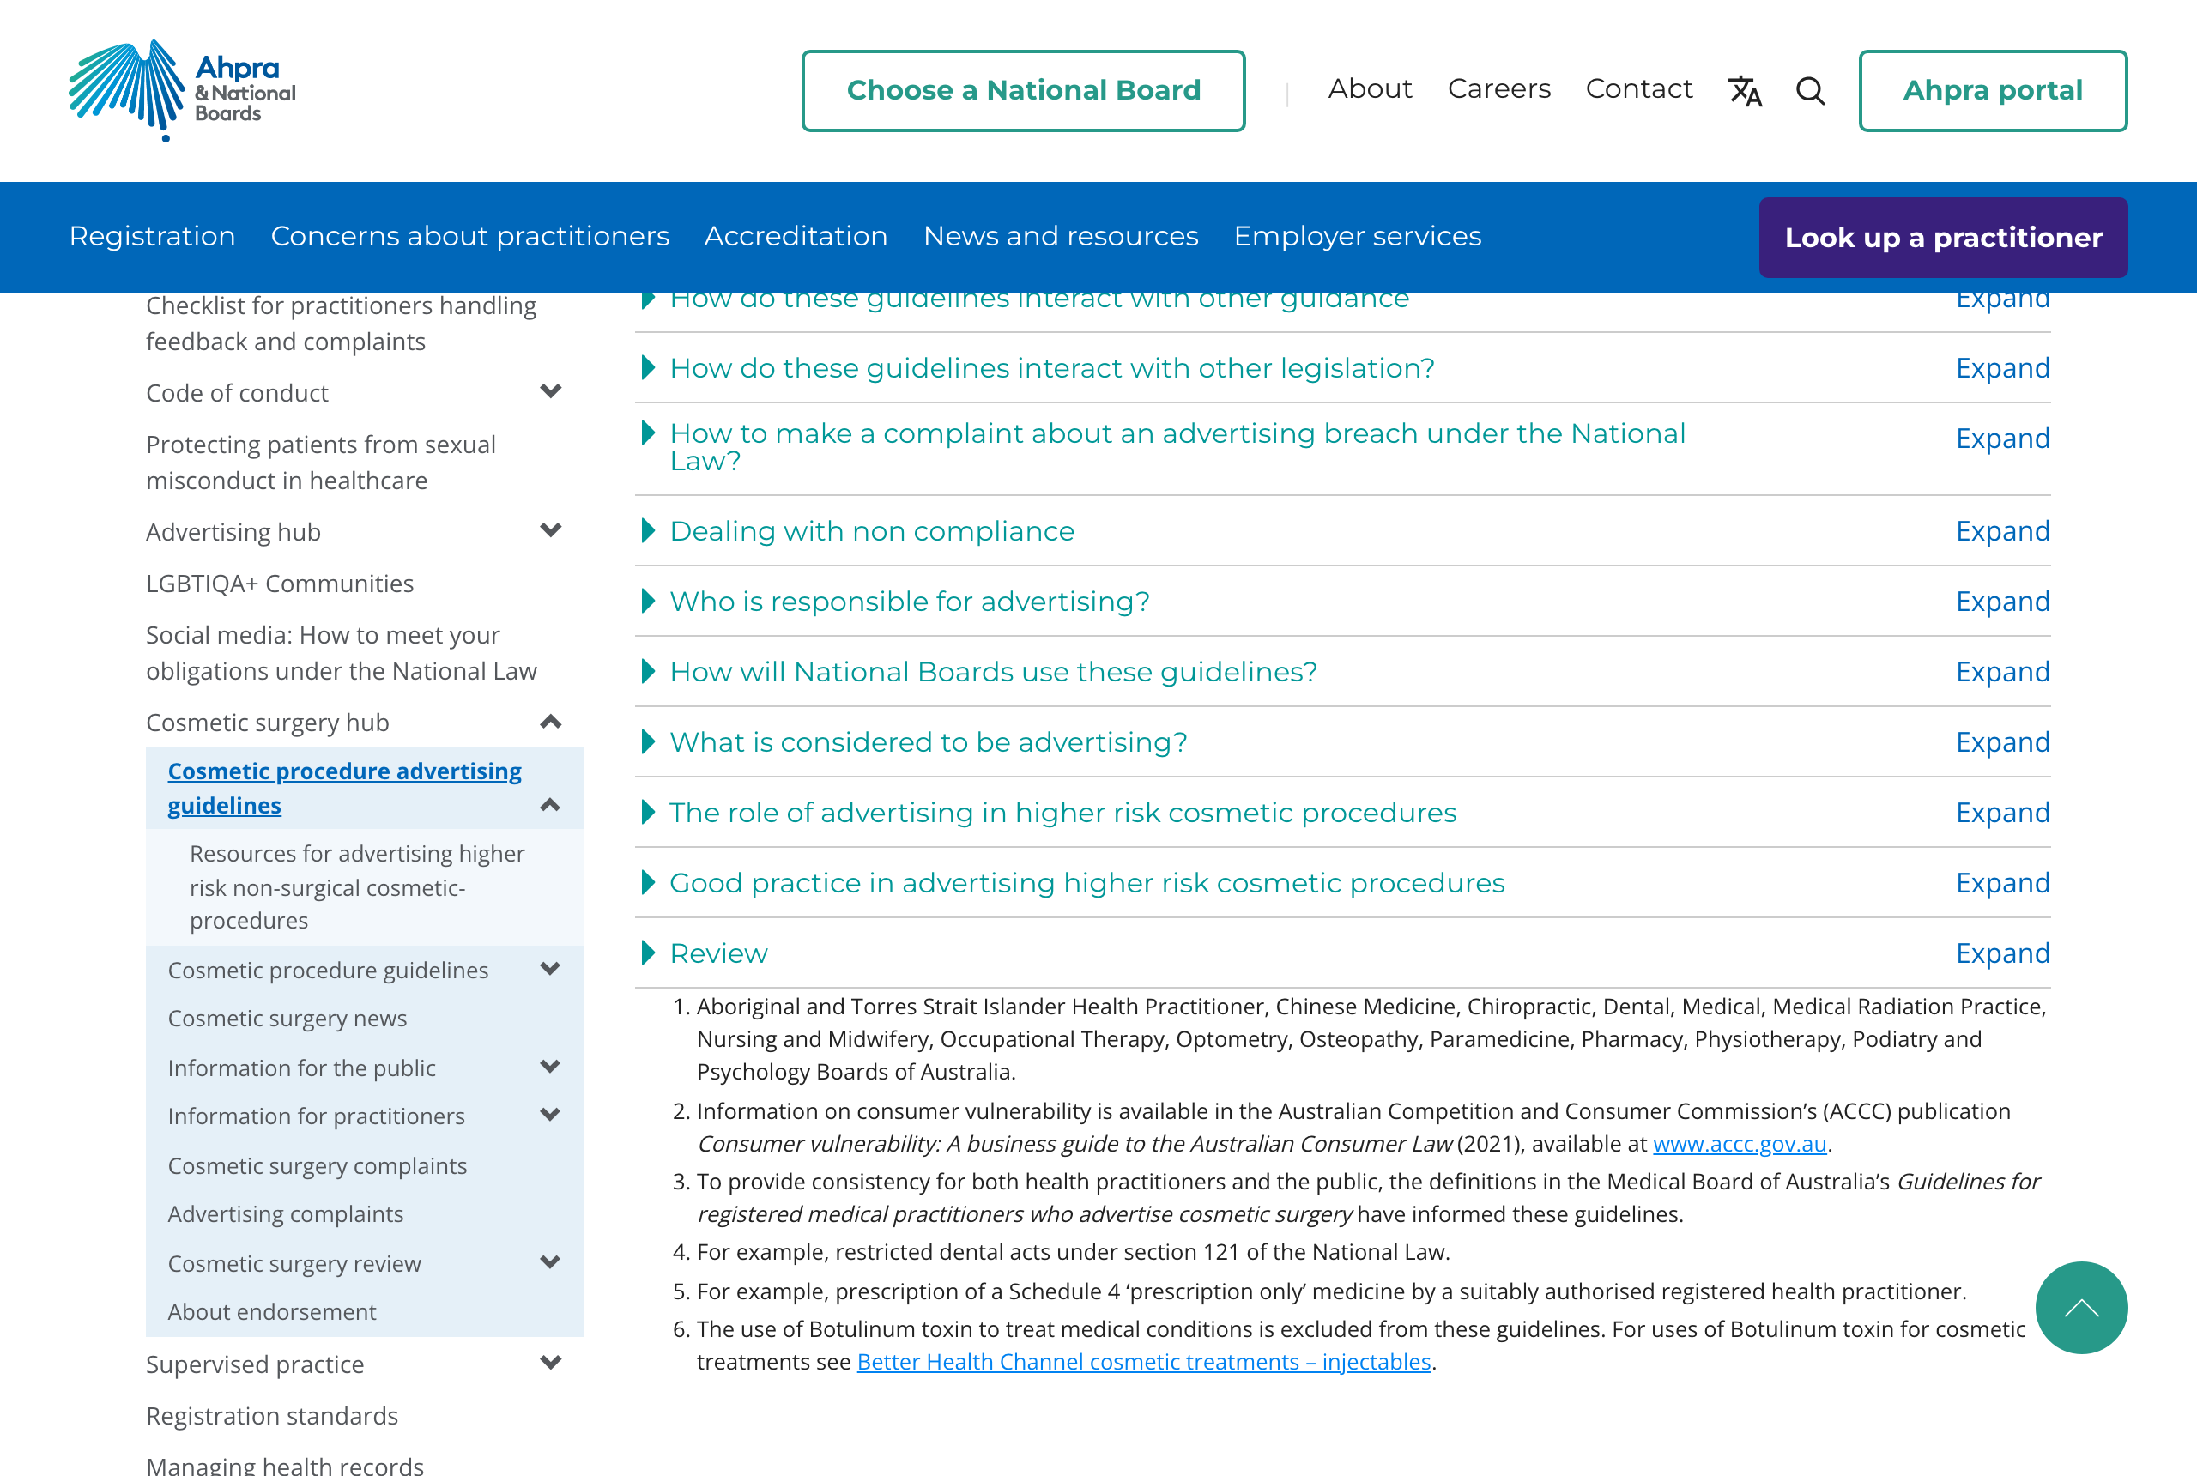Open the Accreditation menu
The width and height of the screenshot is (2197, 1476).
click(x=796, y=236)
